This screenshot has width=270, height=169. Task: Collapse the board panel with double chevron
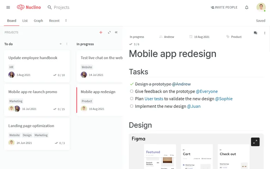(116, 32)
